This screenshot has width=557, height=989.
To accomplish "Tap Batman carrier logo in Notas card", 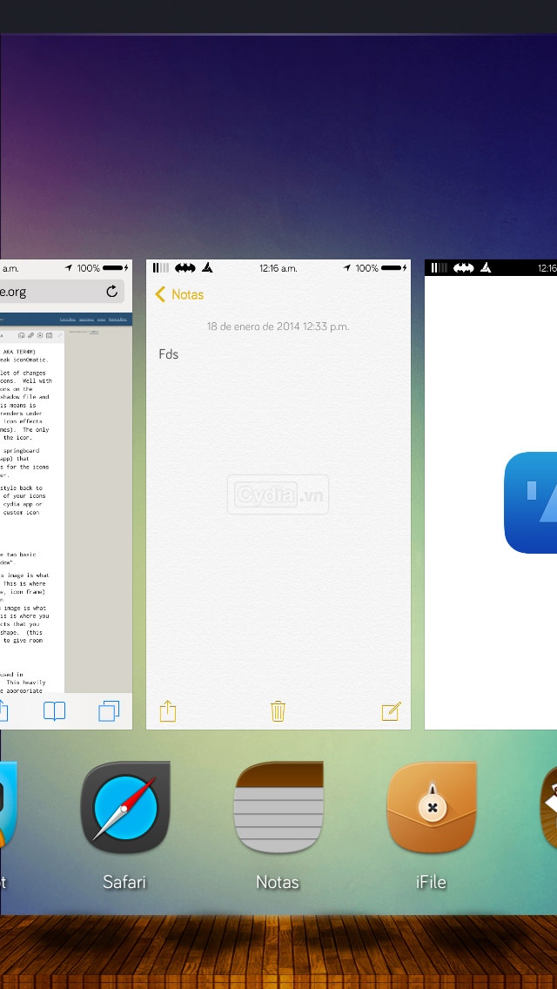I will [185, 268].
